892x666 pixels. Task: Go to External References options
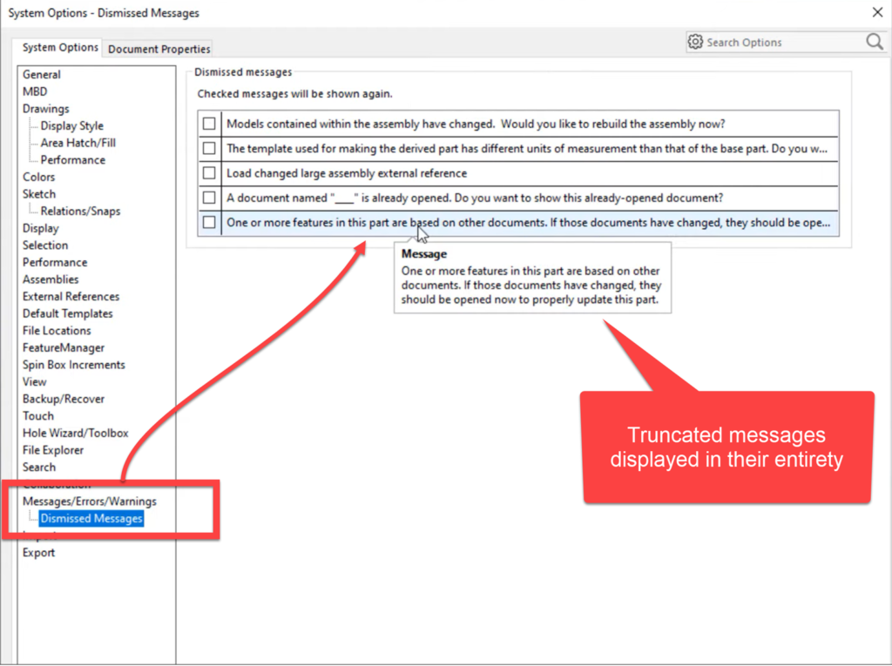click(71, 296)
